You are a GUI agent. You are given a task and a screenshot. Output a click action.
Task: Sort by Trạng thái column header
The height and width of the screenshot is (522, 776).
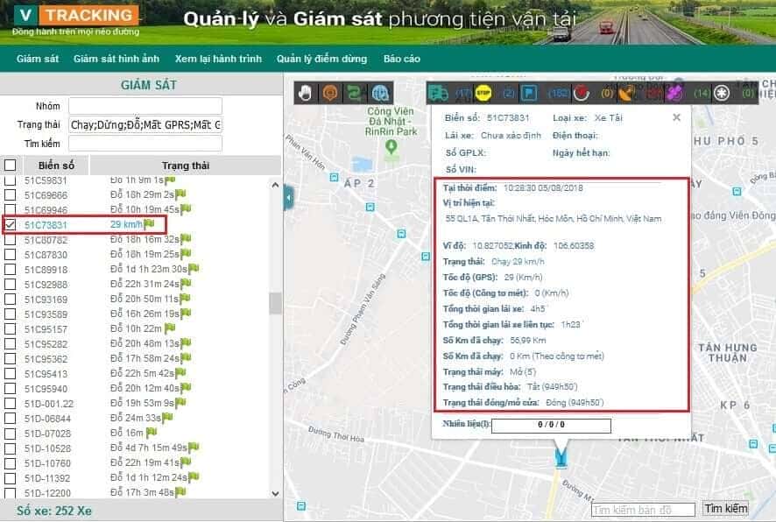coord(185,166)
